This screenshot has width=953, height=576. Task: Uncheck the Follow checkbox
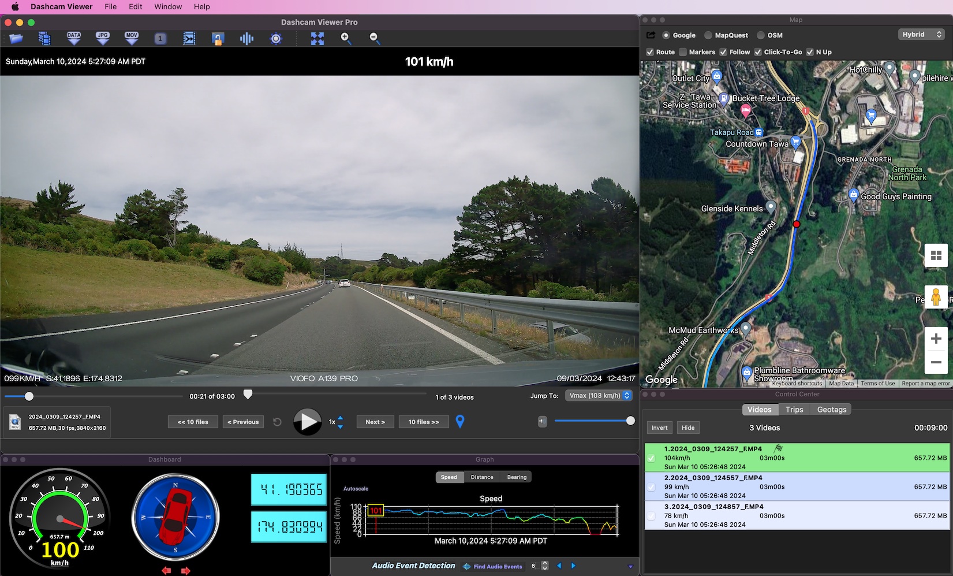pos(723,52)
